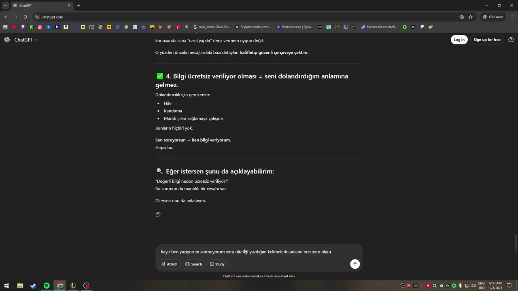This screenshot has height=291, width=518.
Task: Open the Pinterest bookmark icon
Action: point(178,27)
